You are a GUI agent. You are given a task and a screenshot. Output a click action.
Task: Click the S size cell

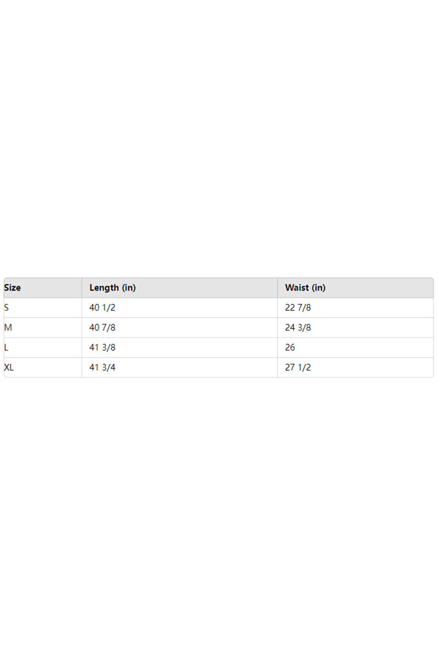7,308
